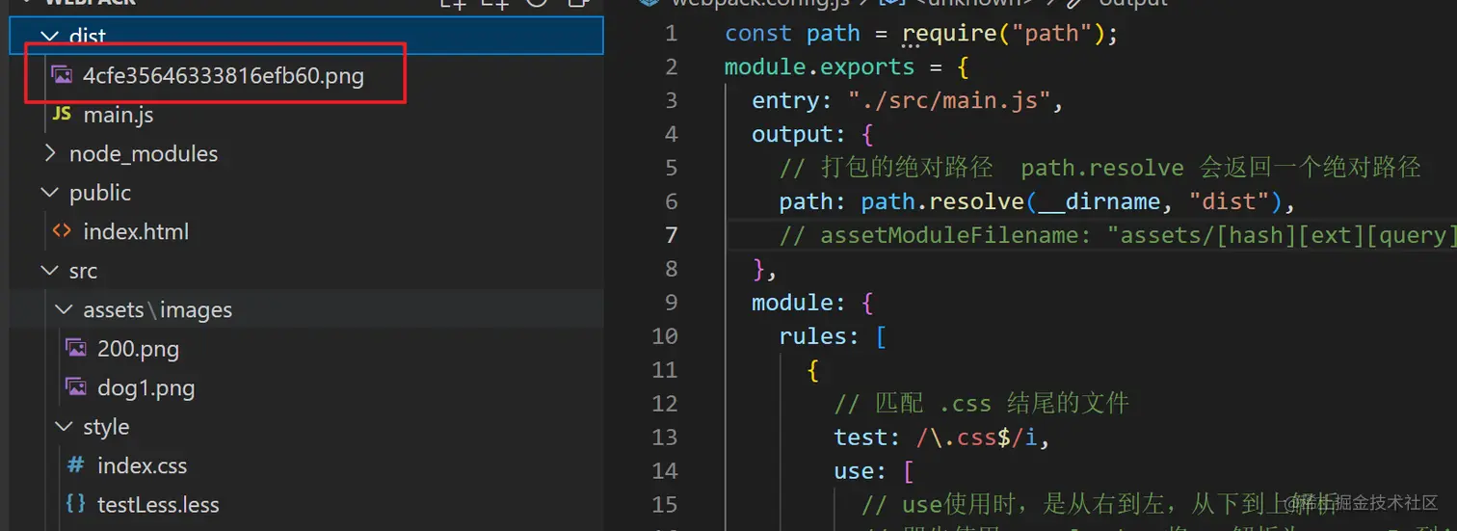Viewport: 1457px width, 531px height.
Task: Select the public folder name
Action: (x=100, y=193)
